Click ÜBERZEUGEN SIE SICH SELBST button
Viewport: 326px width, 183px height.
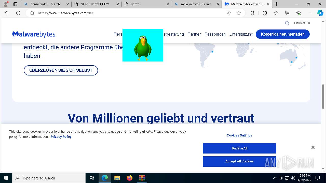tap(61, 70)
